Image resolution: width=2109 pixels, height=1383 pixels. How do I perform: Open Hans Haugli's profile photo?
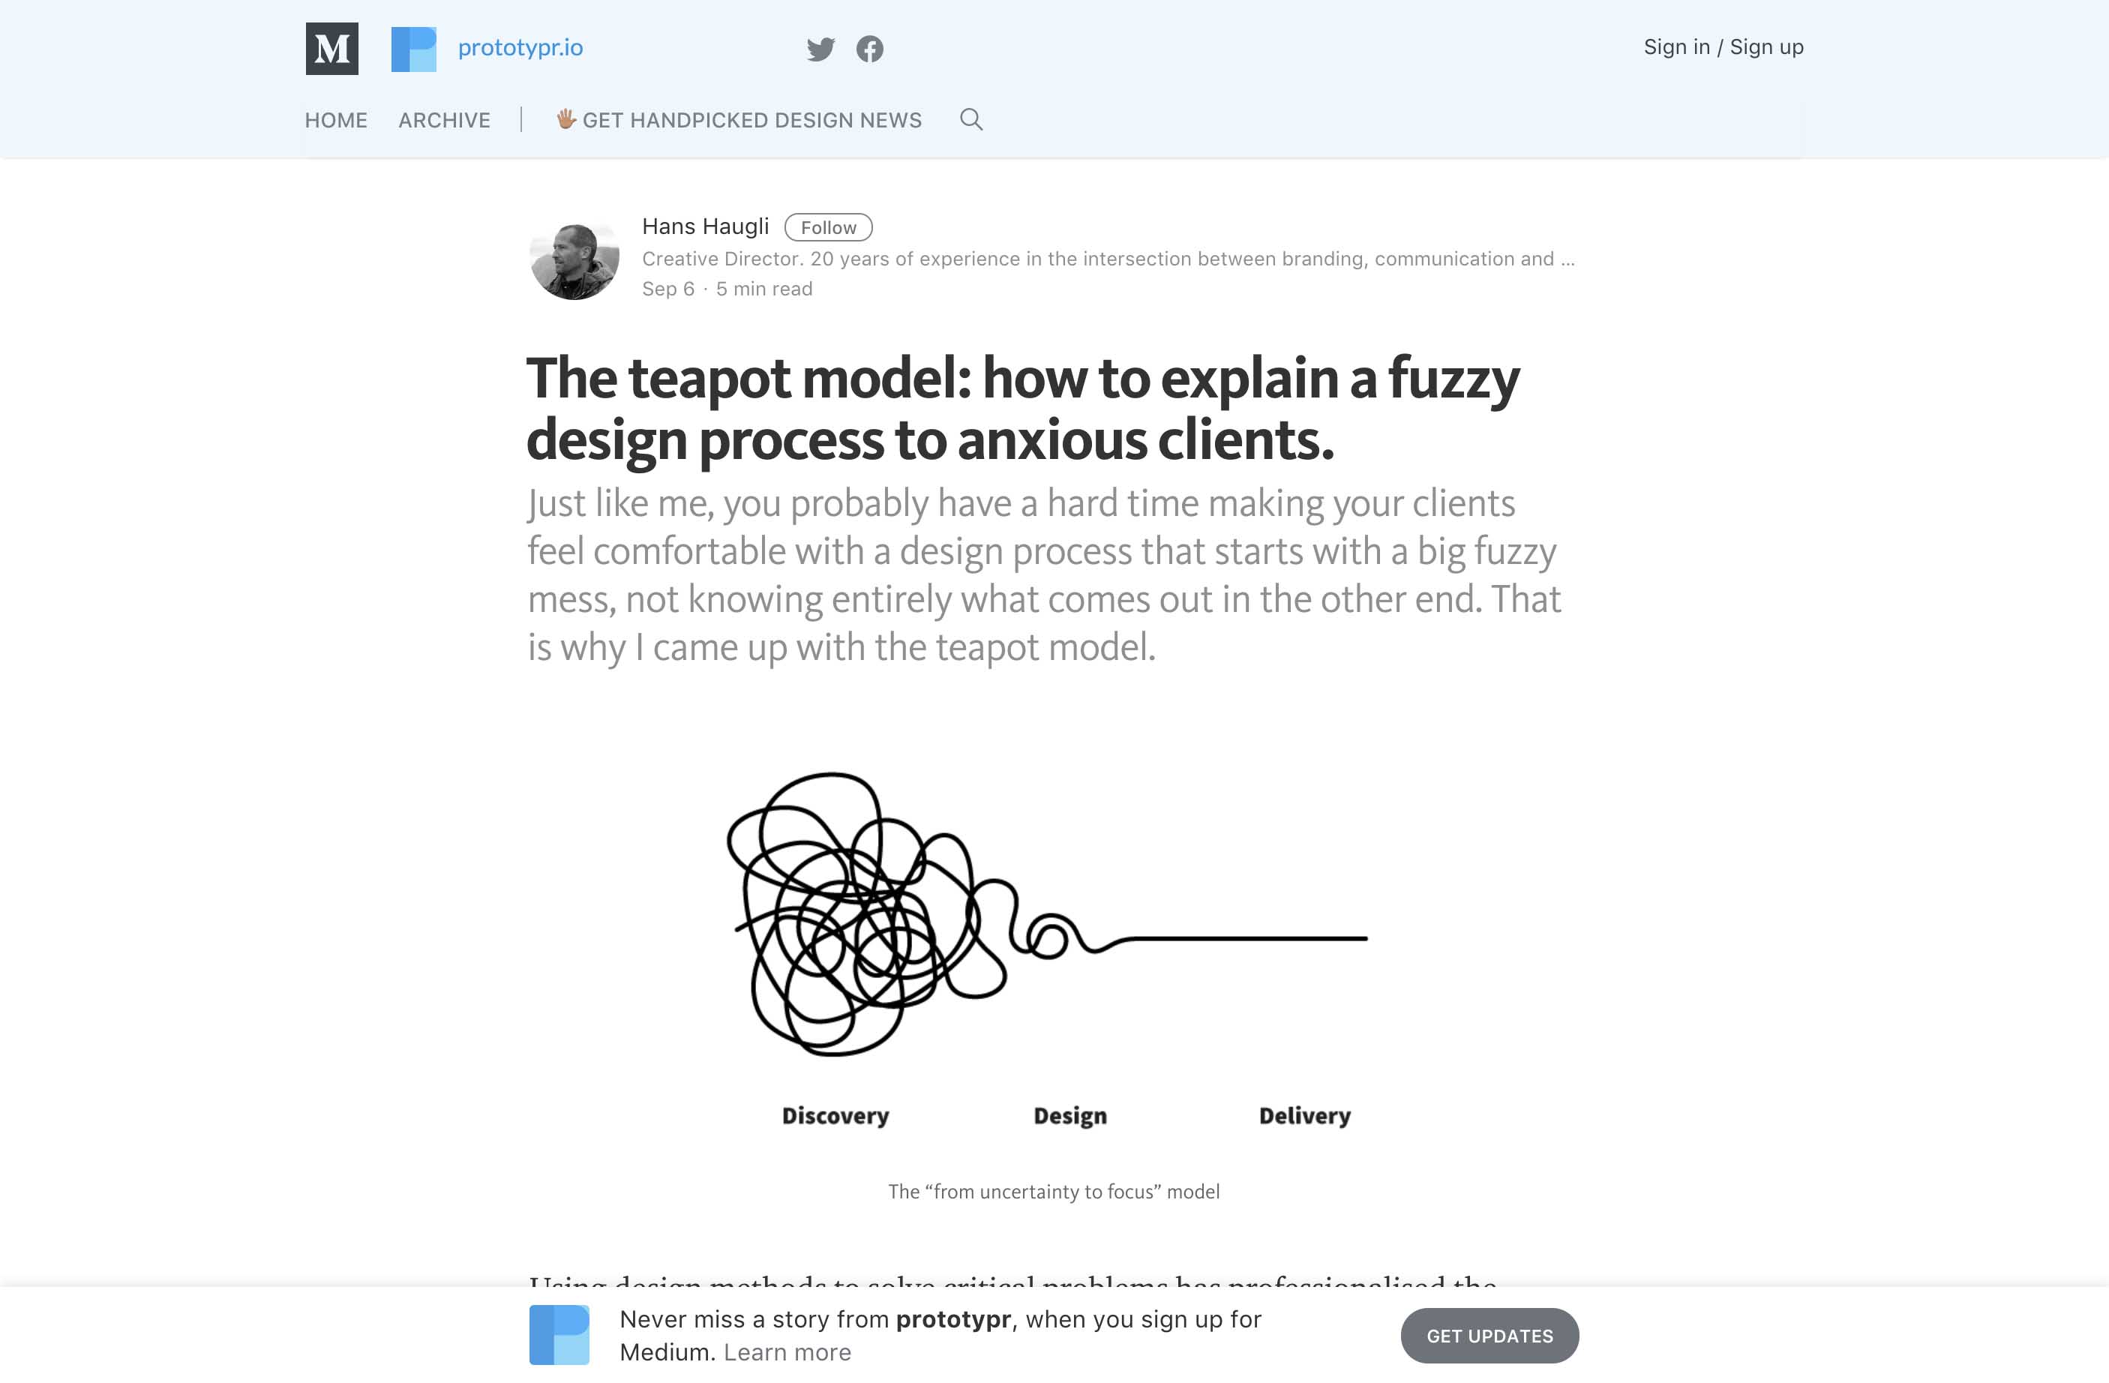tap(574, 260)
